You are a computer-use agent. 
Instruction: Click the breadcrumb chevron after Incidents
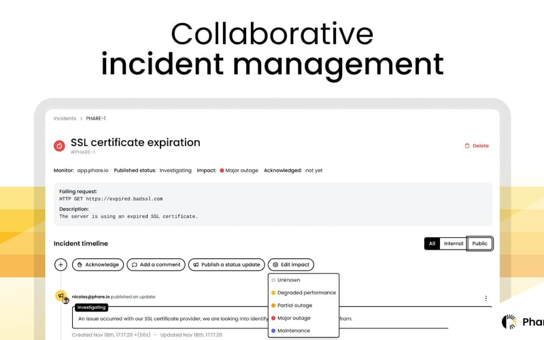pyautogui.click(x=81, y=118)
